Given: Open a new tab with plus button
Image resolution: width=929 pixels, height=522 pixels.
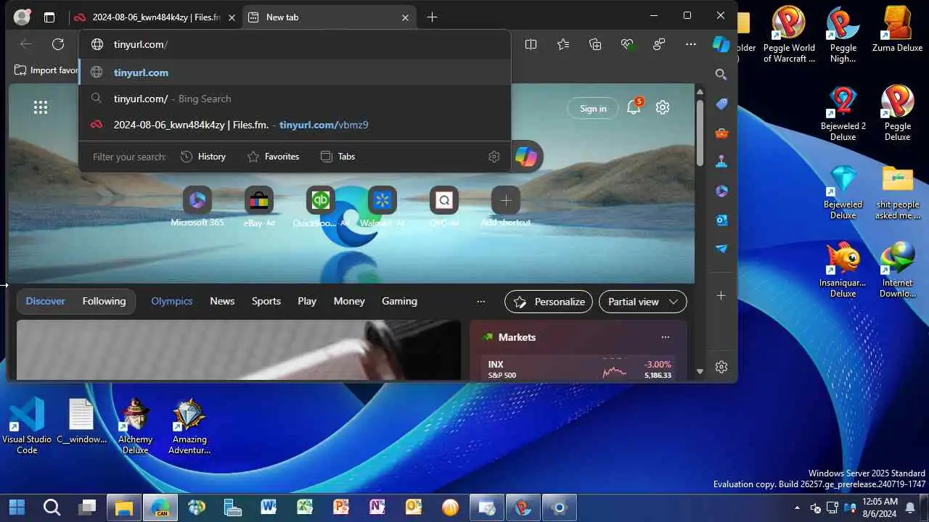Looking at the screenshot, I should [433, 17].
